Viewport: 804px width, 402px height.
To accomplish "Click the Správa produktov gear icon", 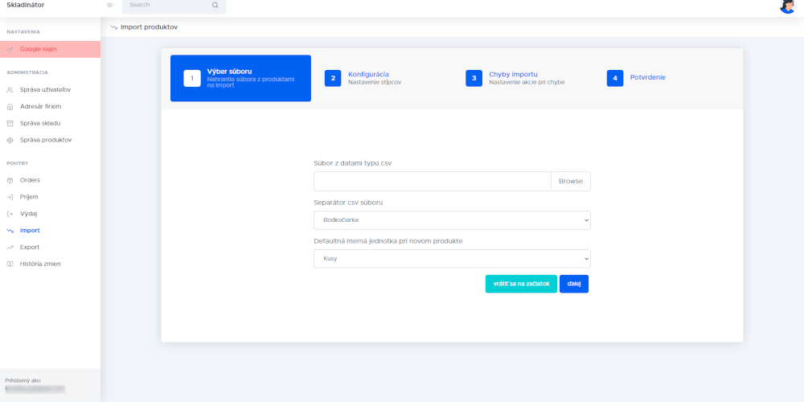I will pyautogui.click(x=10, y=140).
